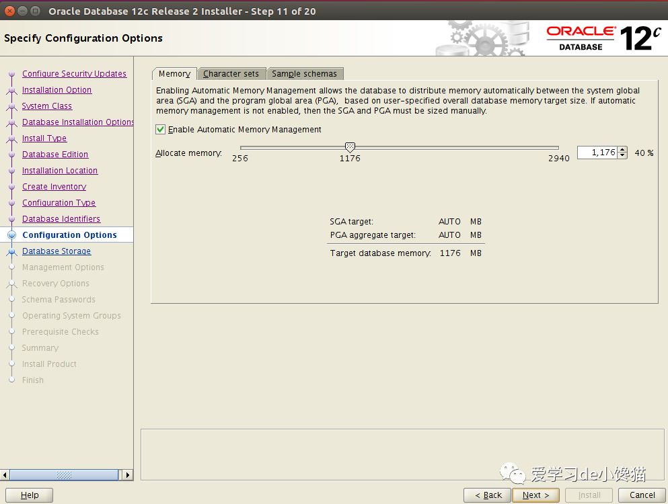Viewport: 668px width, 504px height.
Task: Open the Character sets tab
Action: 231,74
